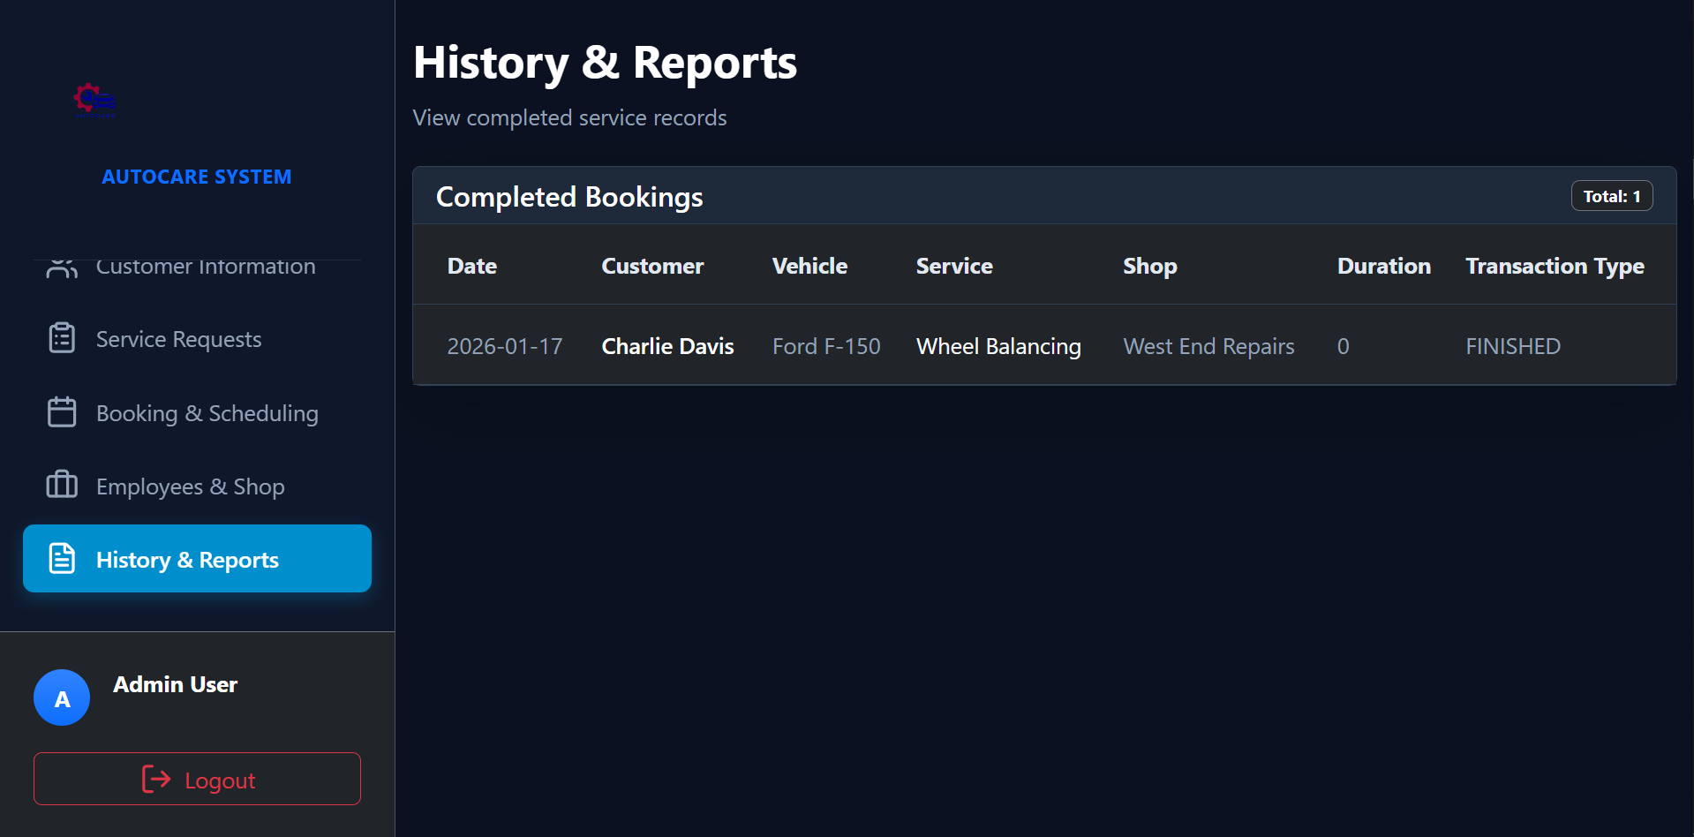Click the Employees & Shop briefcase icon
Image resolution: width=1694 pixels, height=837 pixels.
62,485
